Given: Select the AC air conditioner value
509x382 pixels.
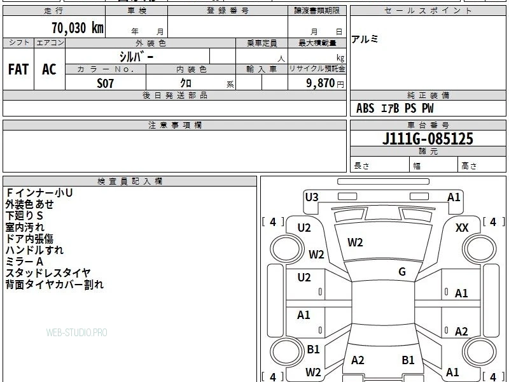Looking at the screenshot, I should 50,69.
